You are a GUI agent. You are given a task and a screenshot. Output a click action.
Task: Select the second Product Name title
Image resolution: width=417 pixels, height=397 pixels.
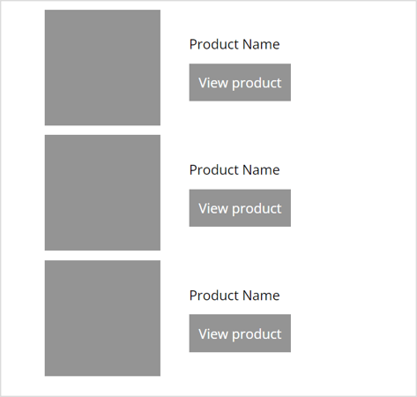[x=235, y=170]
